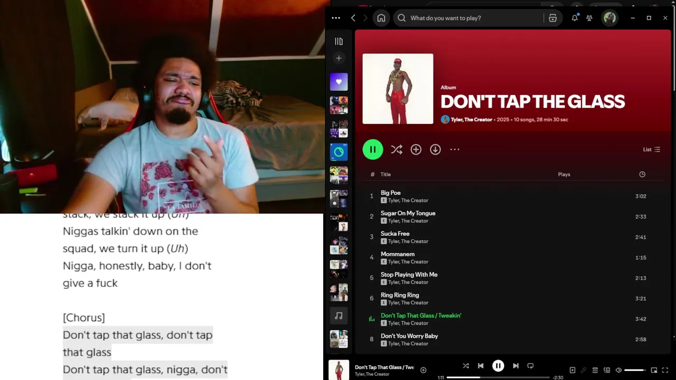Open Friend Activity icon
The image size is (676, 380).
589,18
